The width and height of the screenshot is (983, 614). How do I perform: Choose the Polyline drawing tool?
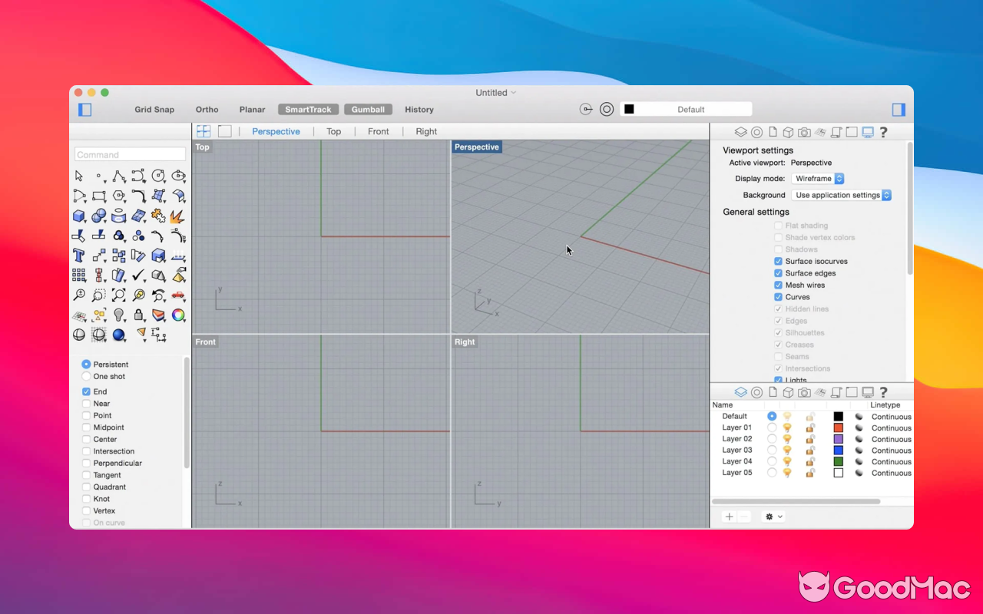tap(118, 176)
